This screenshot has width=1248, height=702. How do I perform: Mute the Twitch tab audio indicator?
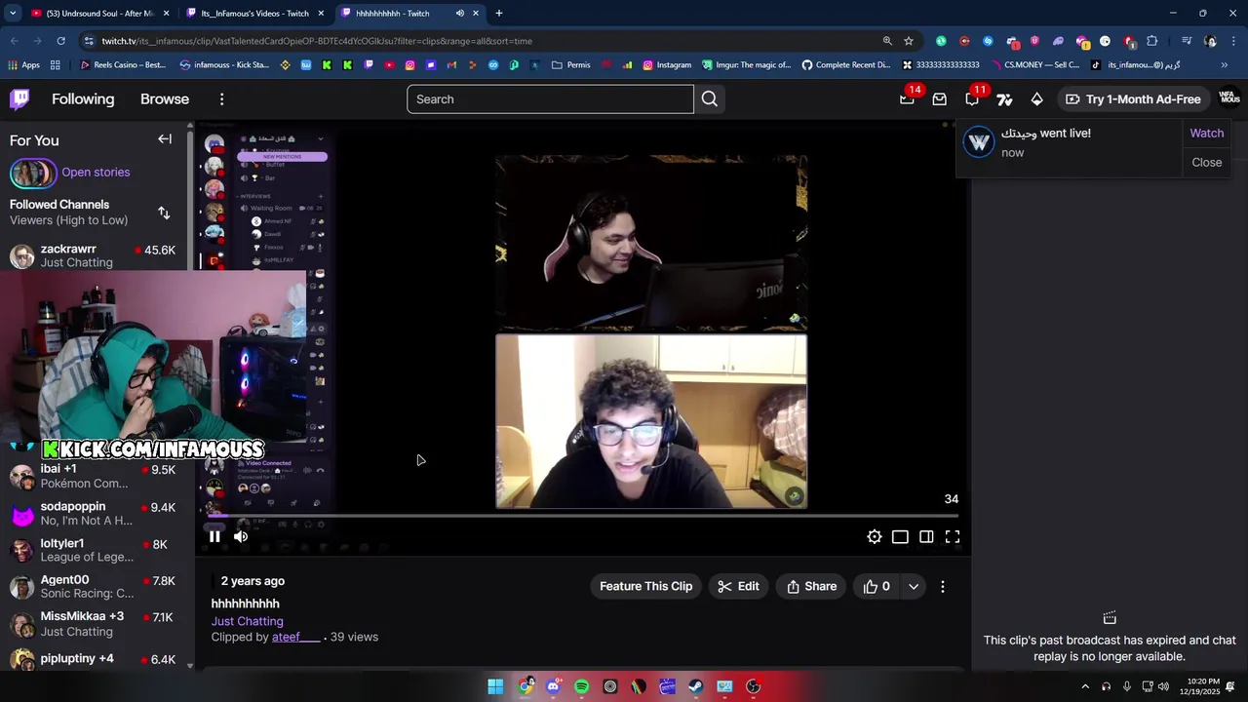459,14
